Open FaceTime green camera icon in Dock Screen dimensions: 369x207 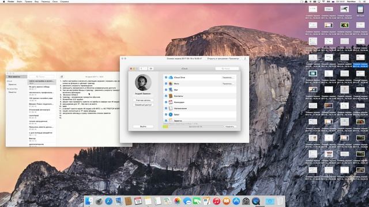(197, 201)
